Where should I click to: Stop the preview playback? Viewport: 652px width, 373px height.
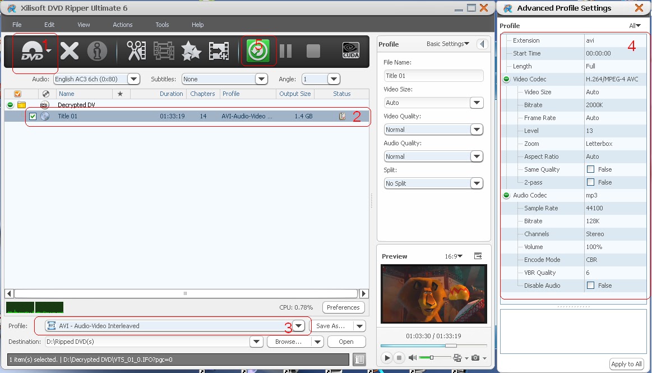(x=399, y=358)
